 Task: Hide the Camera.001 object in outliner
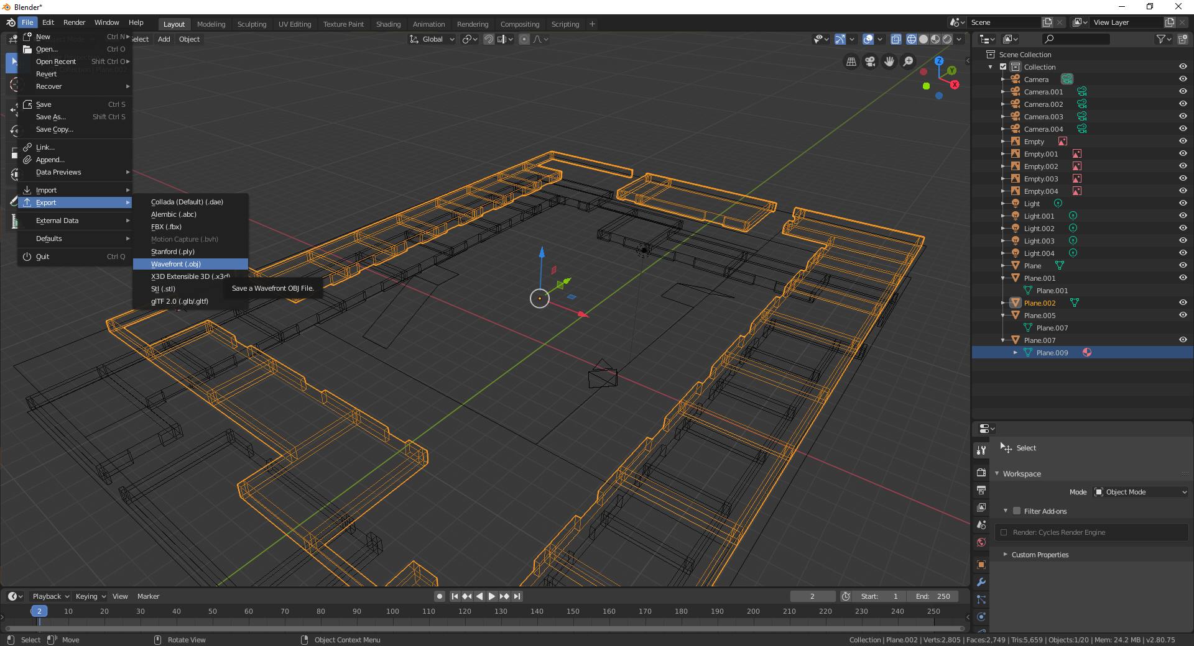click(x=1183, y=91)
